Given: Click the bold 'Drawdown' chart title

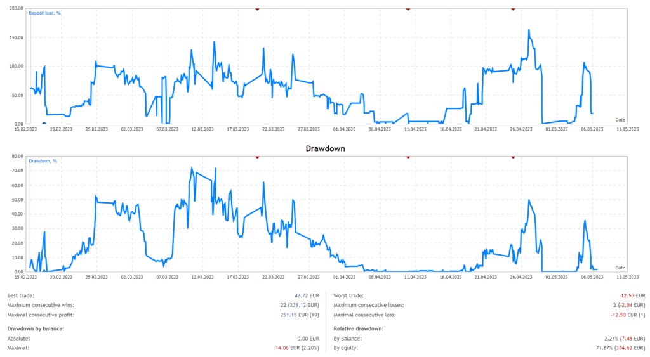Looking at the screenshot, I should (325, 148).
